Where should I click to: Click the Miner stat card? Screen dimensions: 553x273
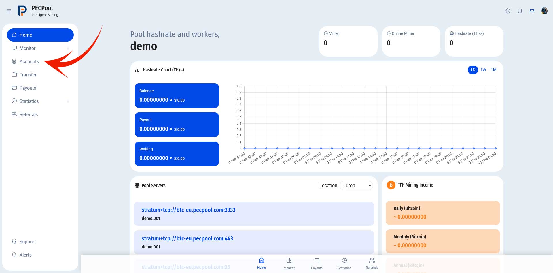(x=348, y=41)
